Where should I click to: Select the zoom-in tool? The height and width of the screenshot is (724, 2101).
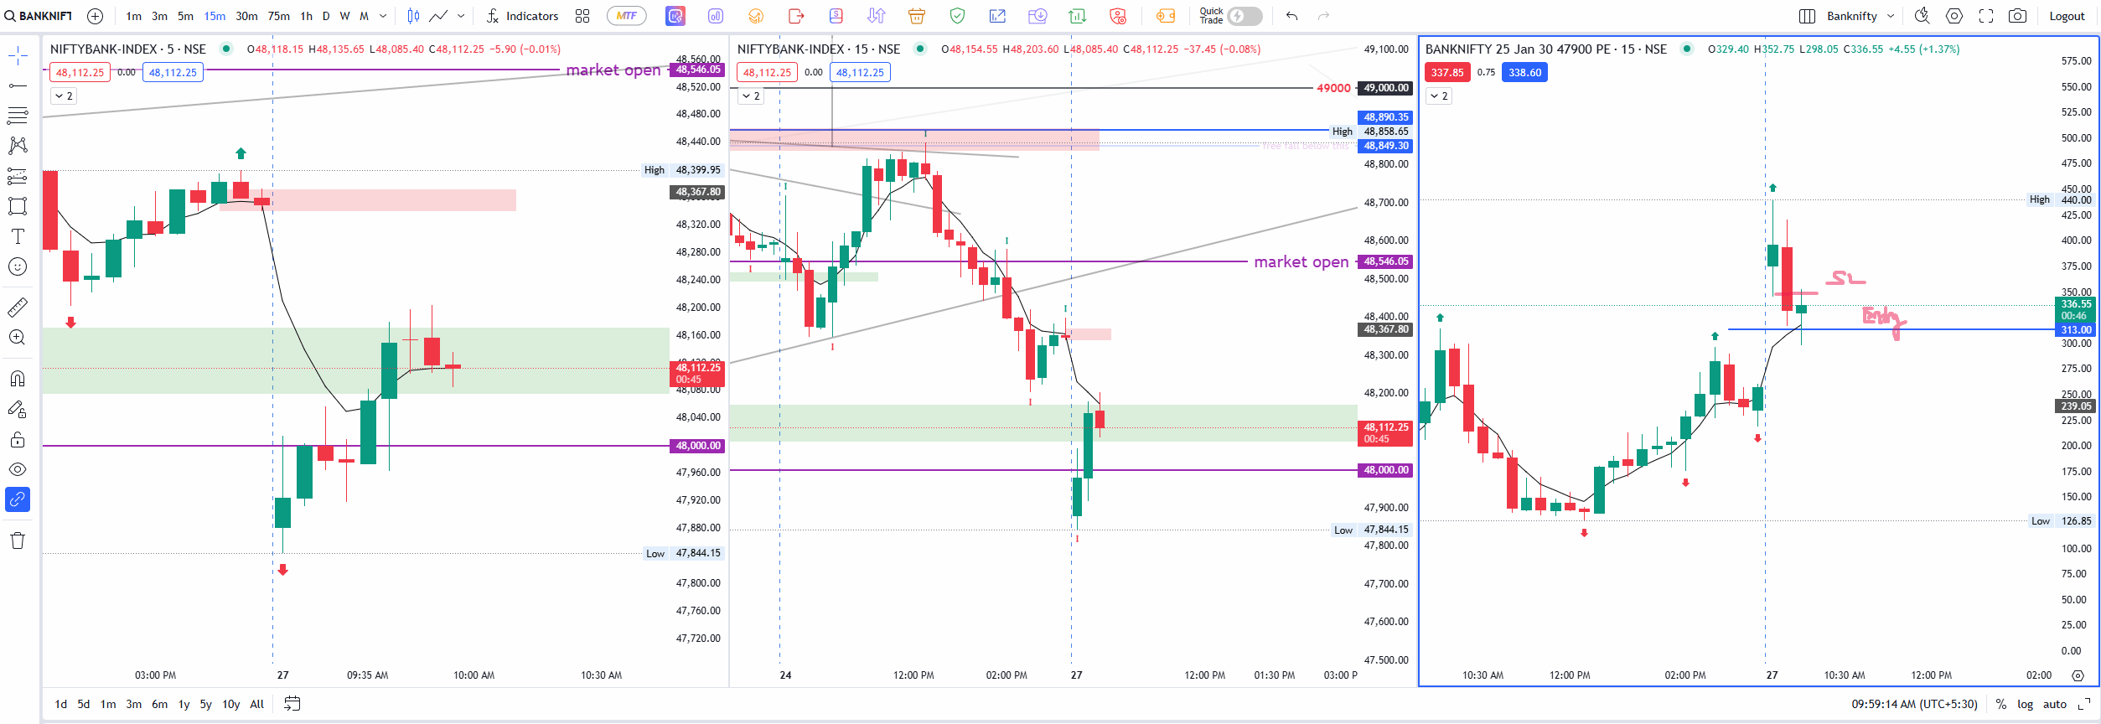click(x=18, y=338)
